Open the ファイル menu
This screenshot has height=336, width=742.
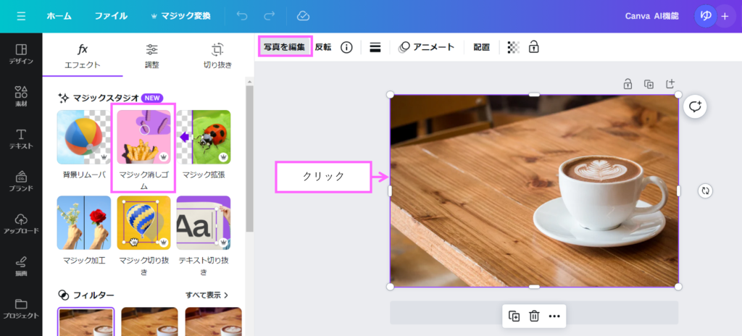click(111, 16)
